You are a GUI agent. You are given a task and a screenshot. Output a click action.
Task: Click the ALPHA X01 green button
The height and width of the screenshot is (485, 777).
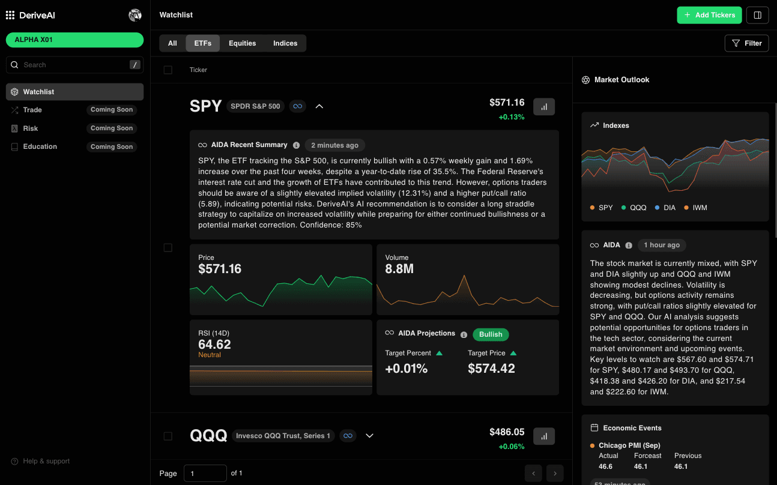pyautogui.click(x=74, y=40)
